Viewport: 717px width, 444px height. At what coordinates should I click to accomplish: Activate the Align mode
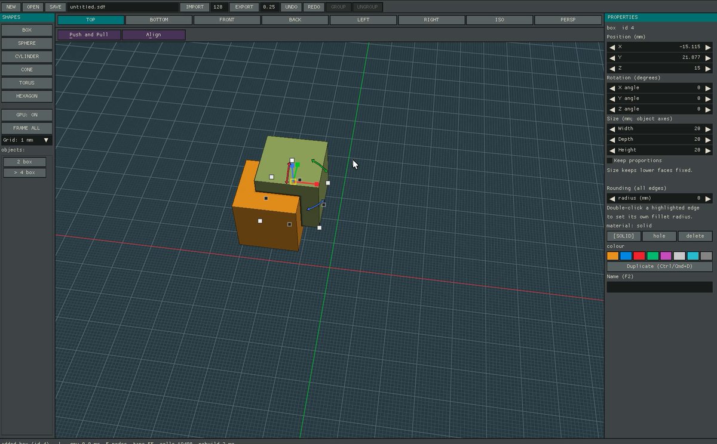(154, 35)
